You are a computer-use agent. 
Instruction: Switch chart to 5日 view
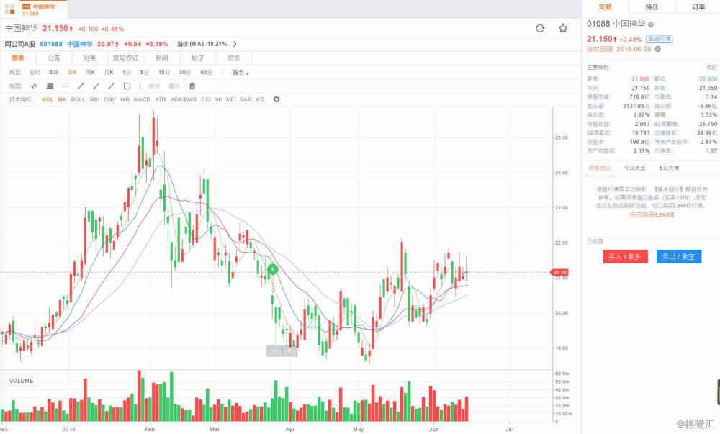[54, 73]
